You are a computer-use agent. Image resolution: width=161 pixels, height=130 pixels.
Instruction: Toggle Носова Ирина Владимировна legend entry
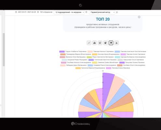tap(106, 54)
